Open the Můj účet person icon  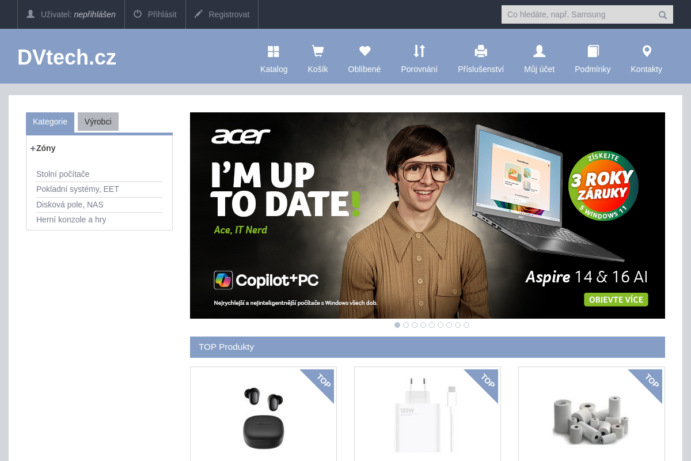539,52
